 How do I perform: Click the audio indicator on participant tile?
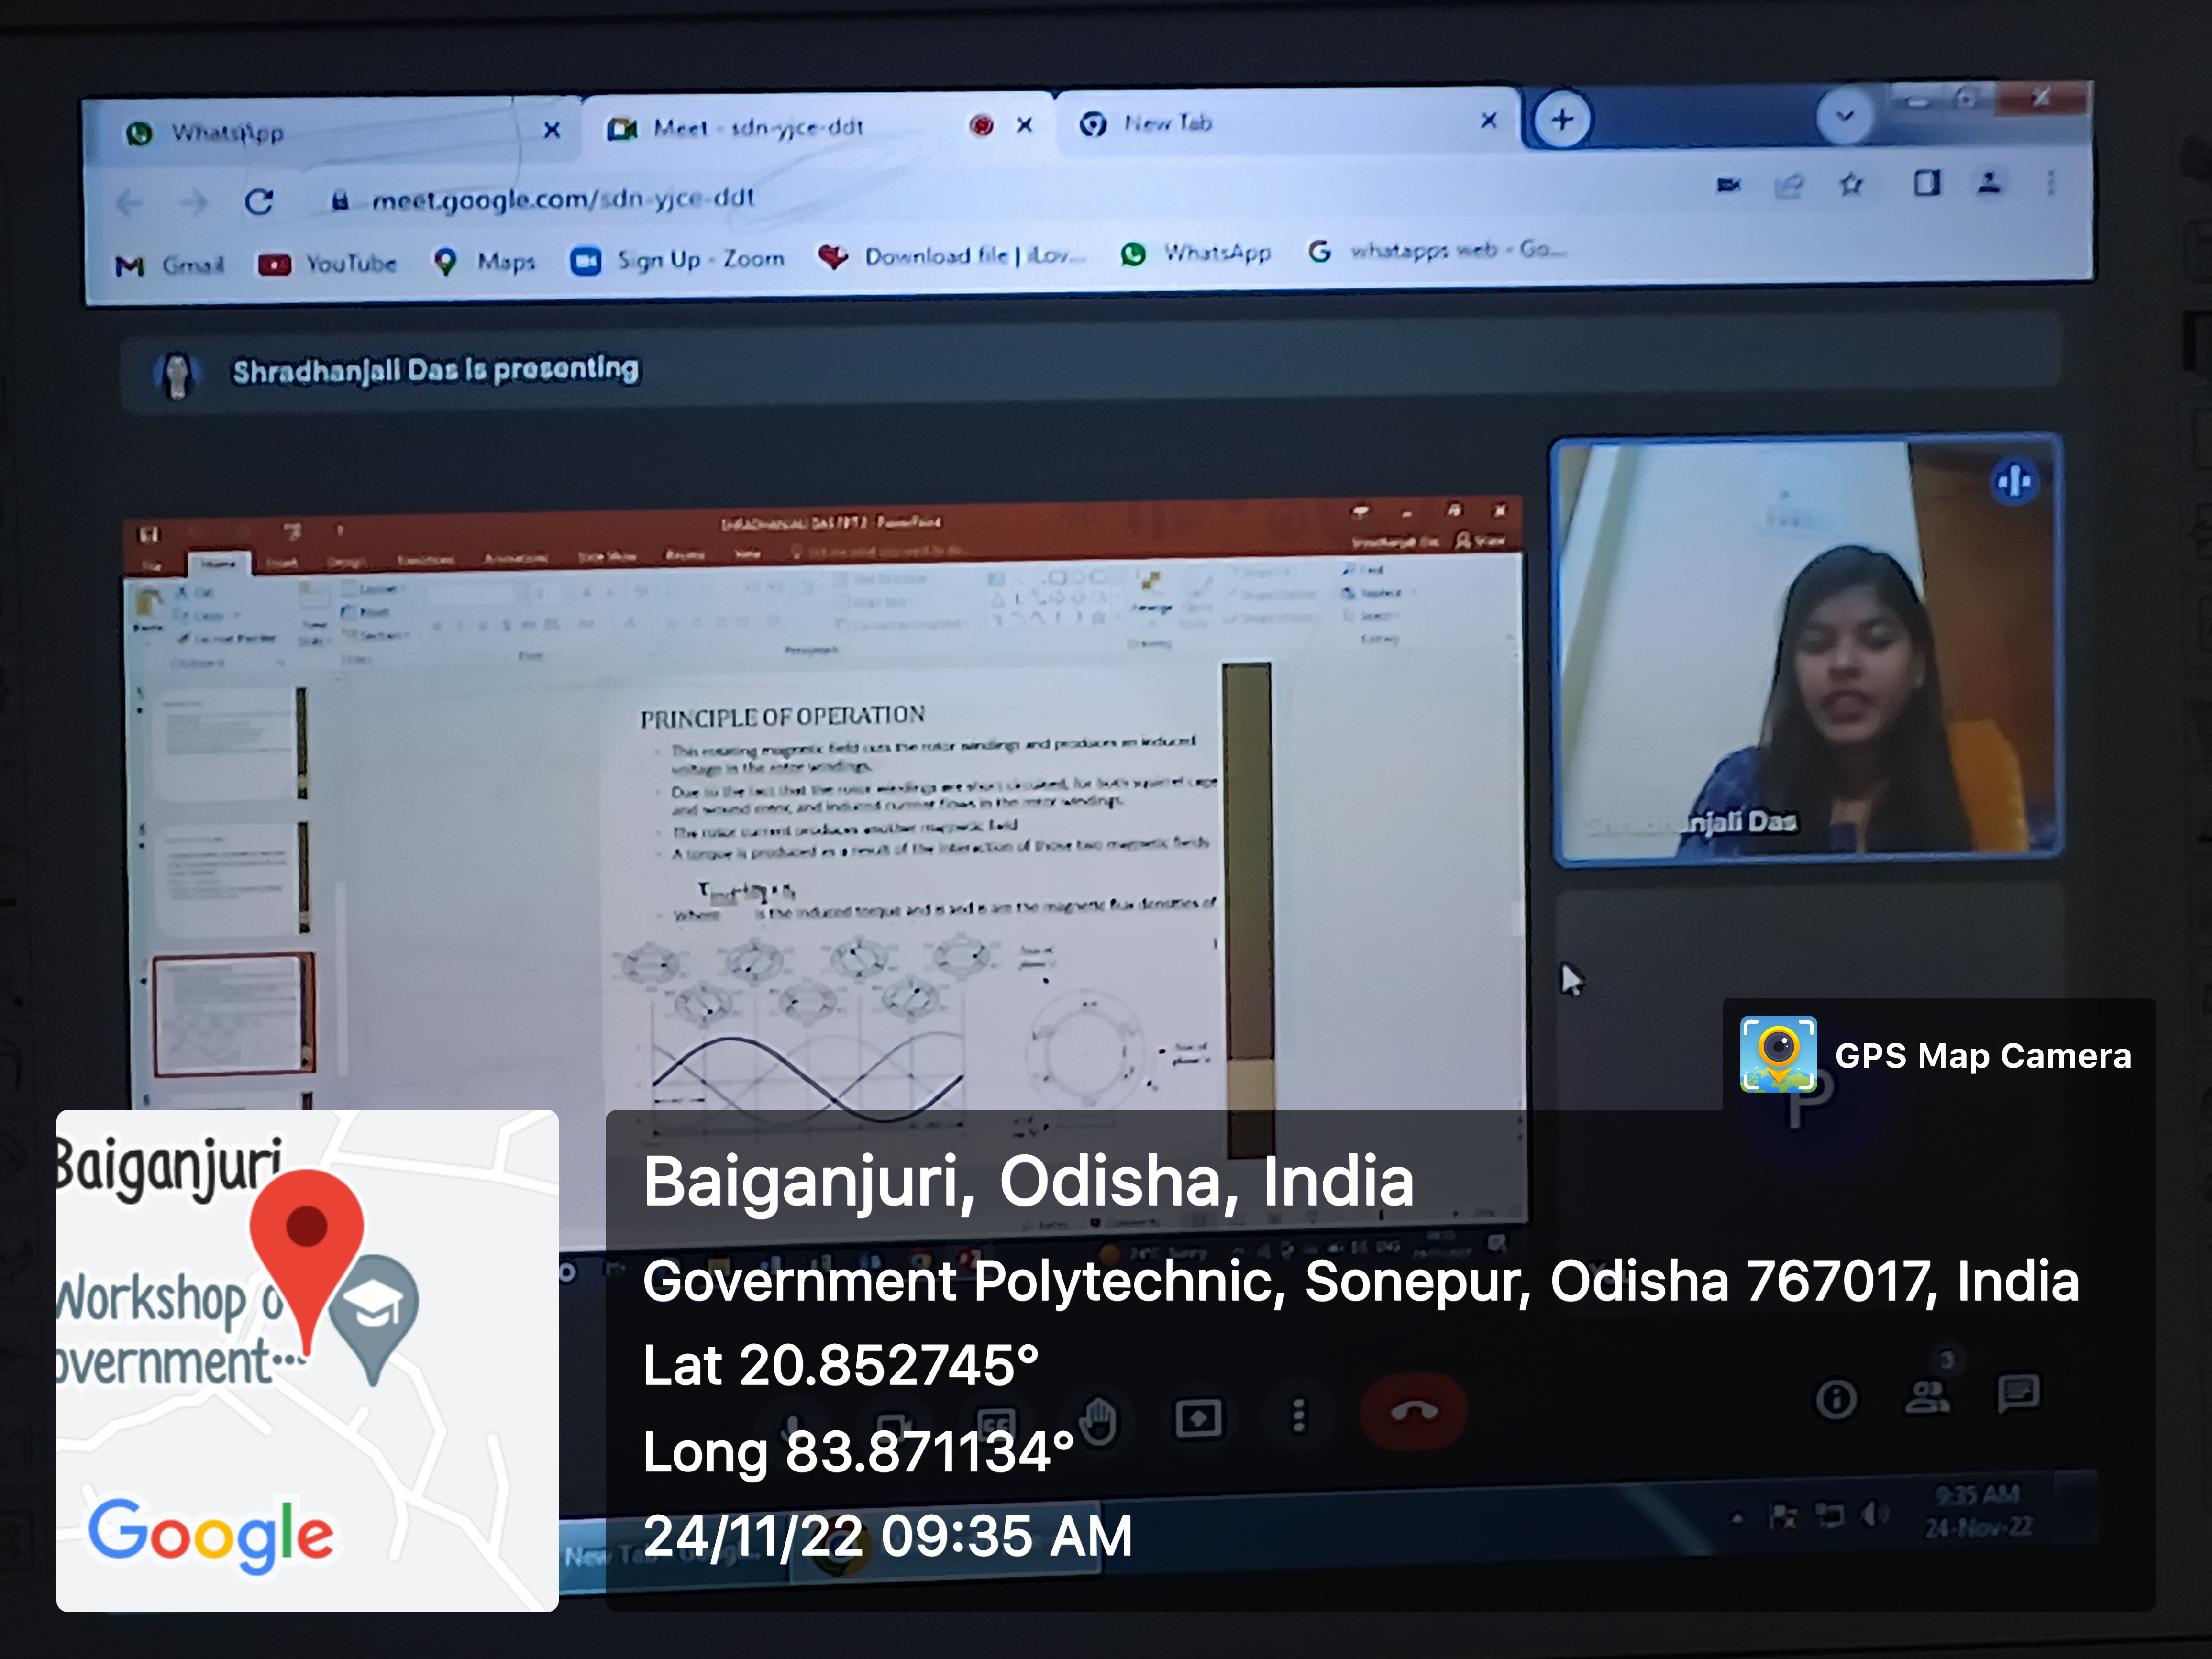(2014, 482)
